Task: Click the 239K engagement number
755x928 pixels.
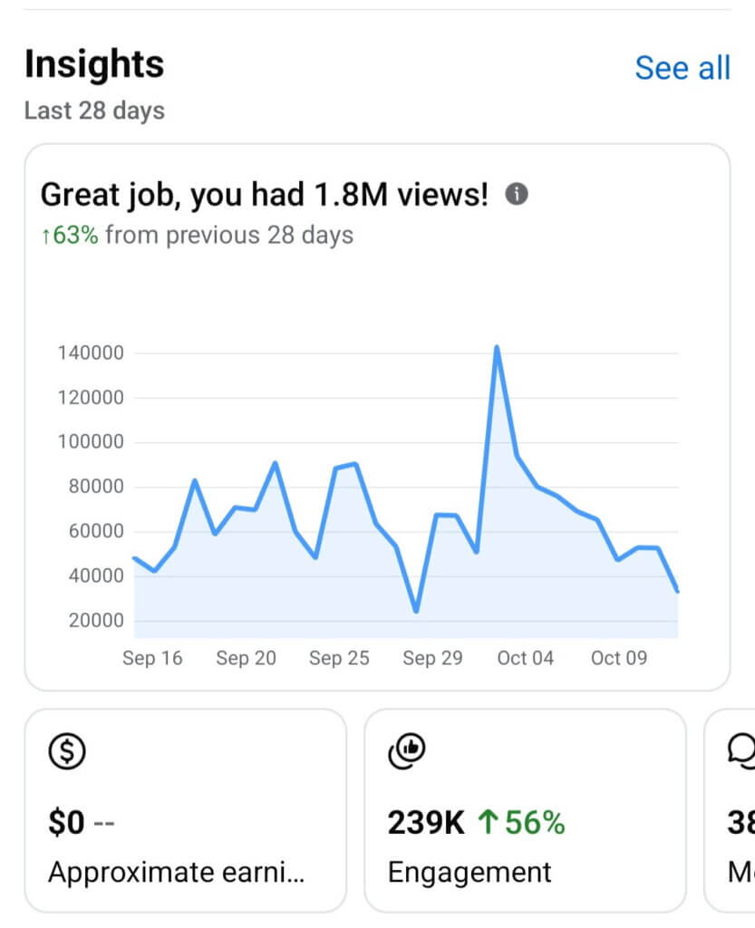Action: pos(426,823)
